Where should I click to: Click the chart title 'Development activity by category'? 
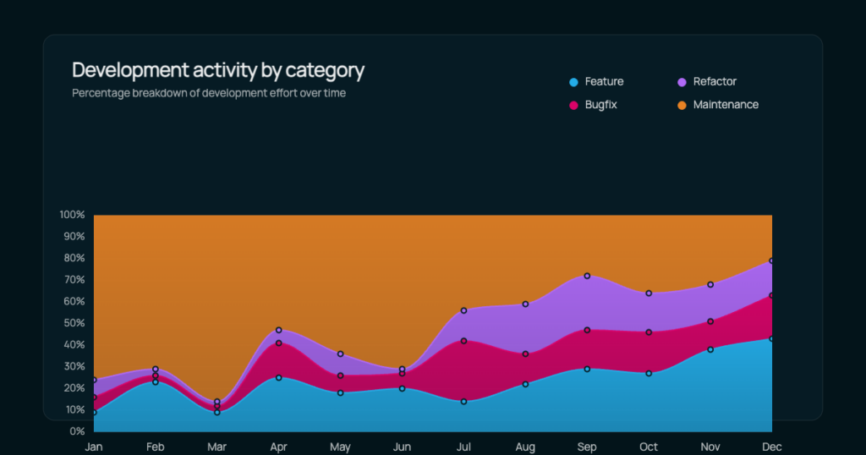coord(218,70)
